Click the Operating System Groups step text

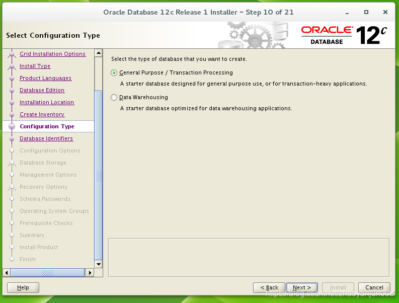54,211
